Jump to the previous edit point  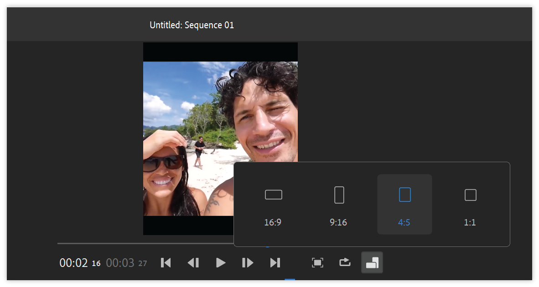click(166, 263)
